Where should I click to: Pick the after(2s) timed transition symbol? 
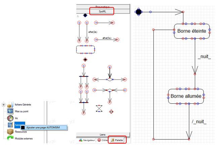pos(87,32)
